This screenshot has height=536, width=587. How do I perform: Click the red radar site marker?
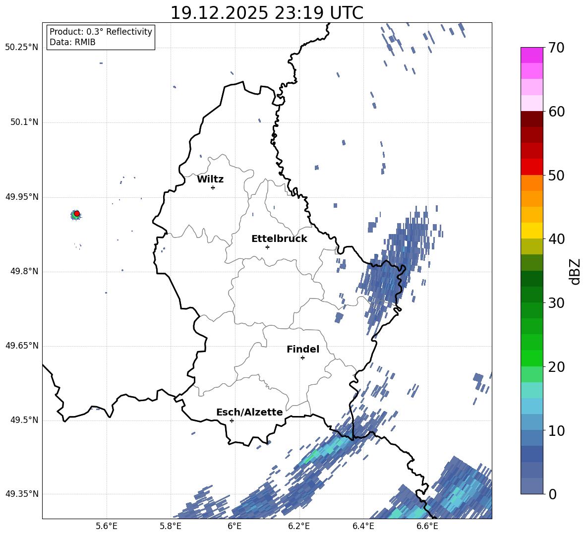point(77,214)
